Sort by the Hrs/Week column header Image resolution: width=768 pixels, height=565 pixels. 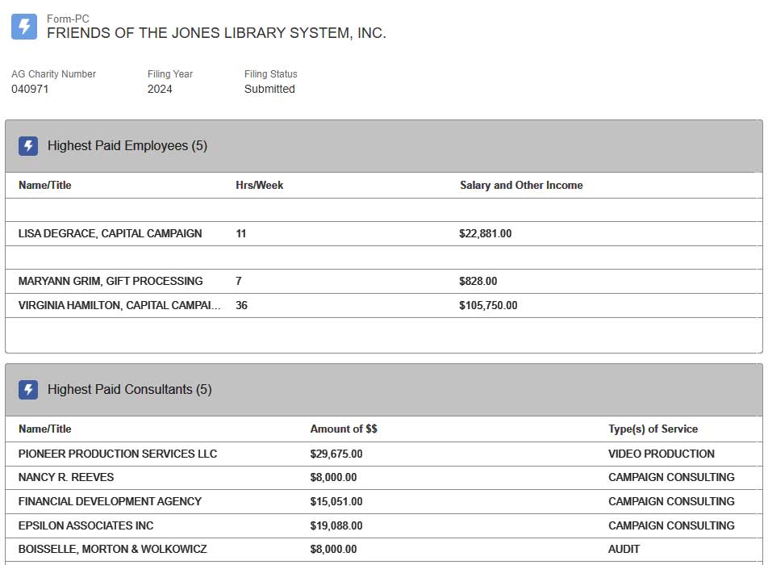[x=259, y=186]
